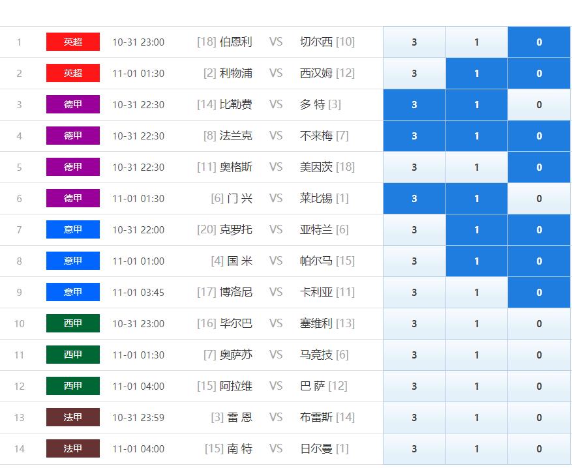Open home team 克罗托
Screen dimensions: 572x468
pos(235,230)
